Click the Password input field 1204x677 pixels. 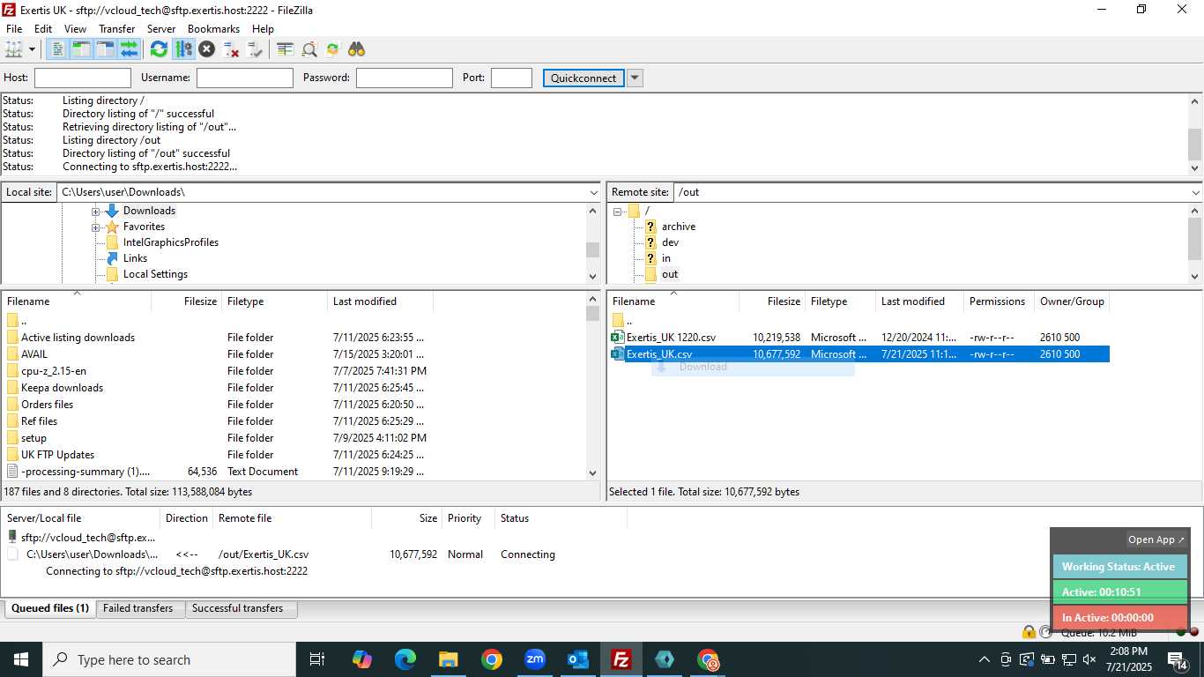tap(405, 78)
